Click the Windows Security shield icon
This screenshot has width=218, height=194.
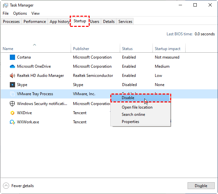coord(12,104)
